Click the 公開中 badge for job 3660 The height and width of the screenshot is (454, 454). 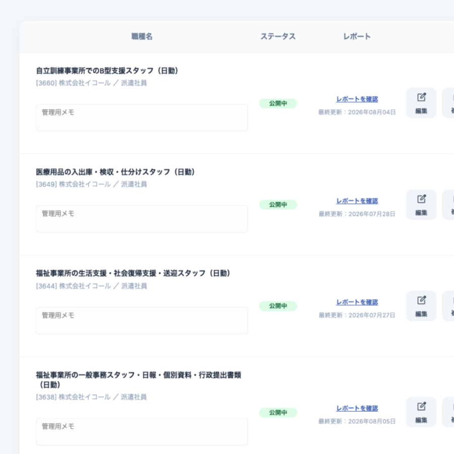(x=278, y=103)
